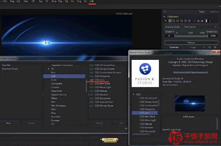Select the CT tool in the toolbar

point(33,1)
